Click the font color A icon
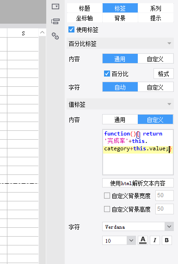 pyautogui.click(x=143, y=240)
